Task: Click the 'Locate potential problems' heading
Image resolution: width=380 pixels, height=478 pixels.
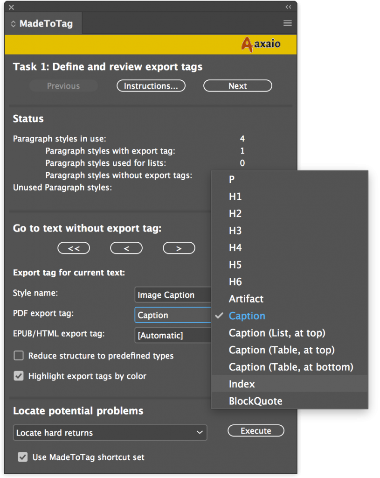Action: pyautogui.click(x=78, y=411)
